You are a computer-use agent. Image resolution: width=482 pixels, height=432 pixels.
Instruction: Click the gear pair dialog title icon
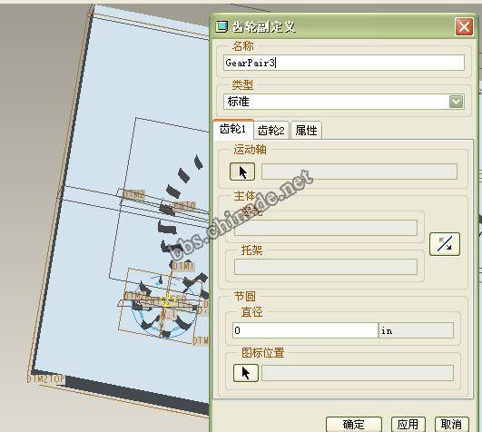[x=221, y=26]
